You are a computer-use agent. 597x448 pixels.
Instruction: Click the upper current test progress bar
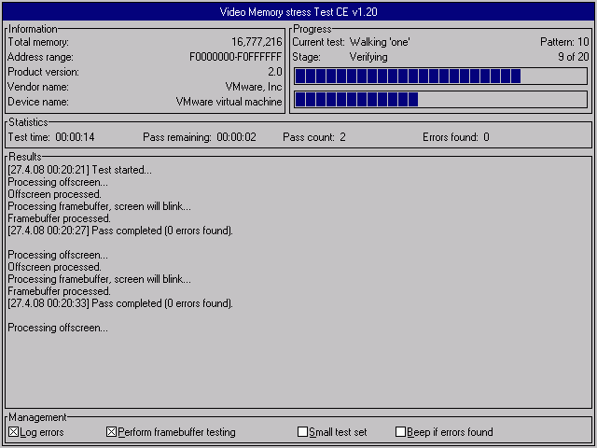click(x=440, y=76)
